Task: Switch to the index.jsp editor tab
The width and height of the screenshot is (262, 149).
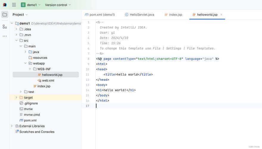Action: coord(173,15)
